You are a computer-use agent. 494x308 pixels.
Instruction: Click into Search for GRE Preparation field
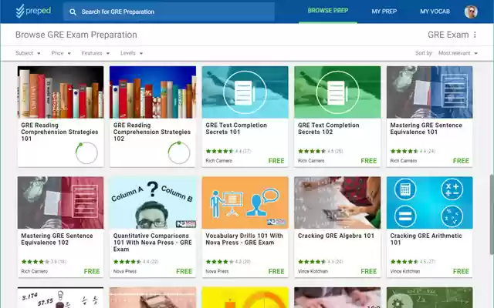[169, 12]
